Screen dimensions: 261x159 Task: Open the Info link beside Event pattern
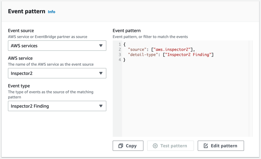(x=51, y=12)
